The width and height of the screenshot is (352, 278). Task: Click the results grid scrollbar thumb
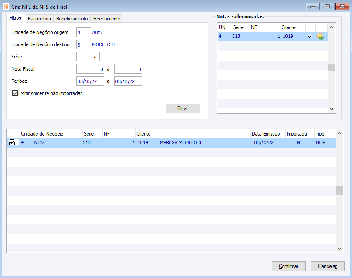pyautogui.click(x=339, y=190)
